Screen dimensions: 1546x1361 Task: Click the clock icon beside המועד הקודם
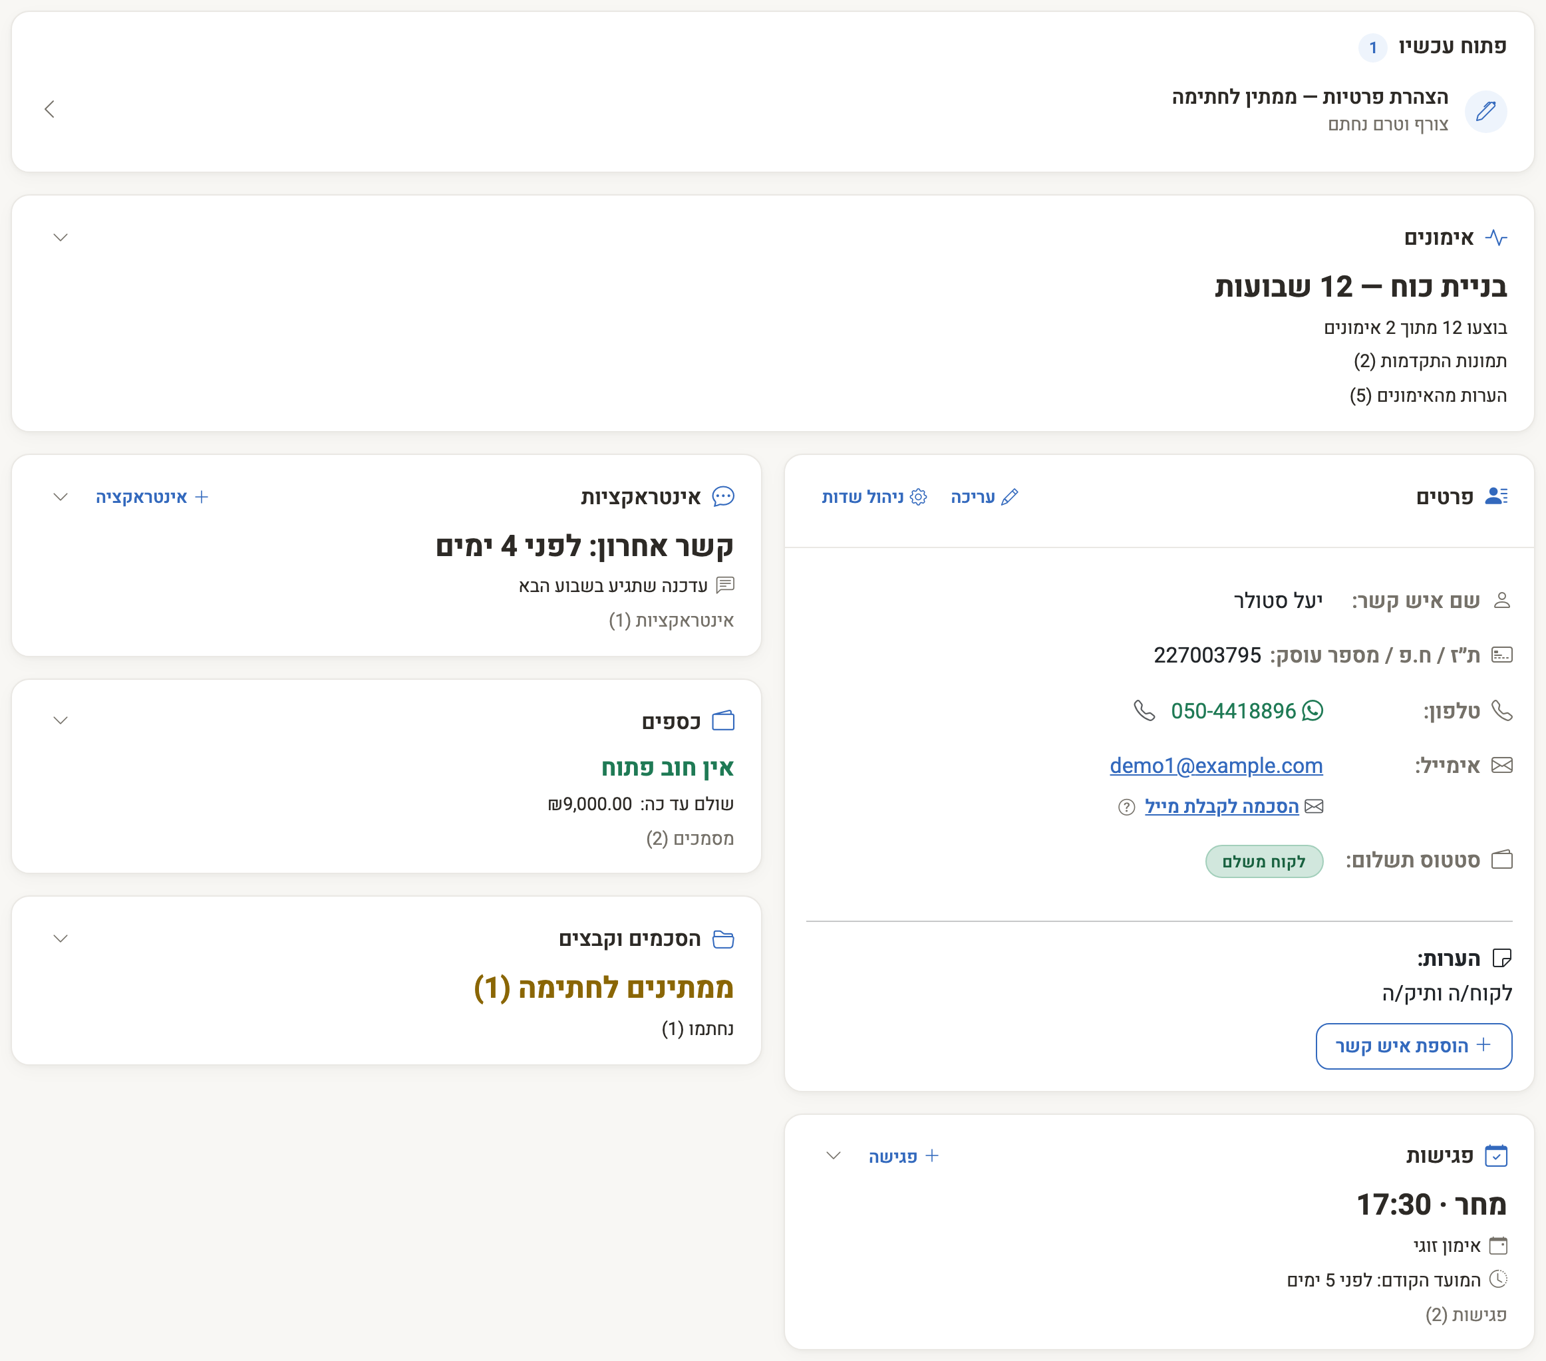tap(1497, 1279)
